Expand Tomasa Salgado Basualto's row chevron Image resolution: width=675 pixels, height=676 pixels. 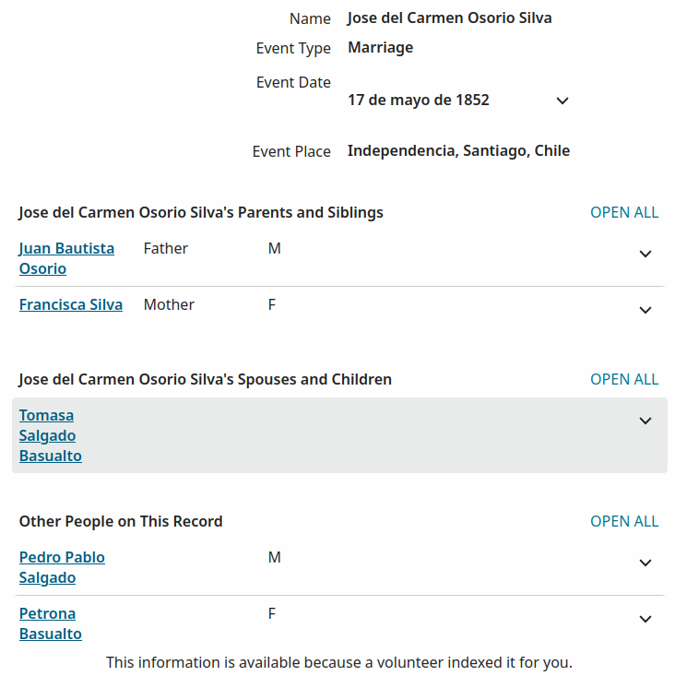[645, 421]
